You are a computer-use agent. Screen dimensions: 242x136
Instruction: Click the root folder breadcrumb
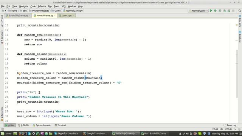click(4, 11)
